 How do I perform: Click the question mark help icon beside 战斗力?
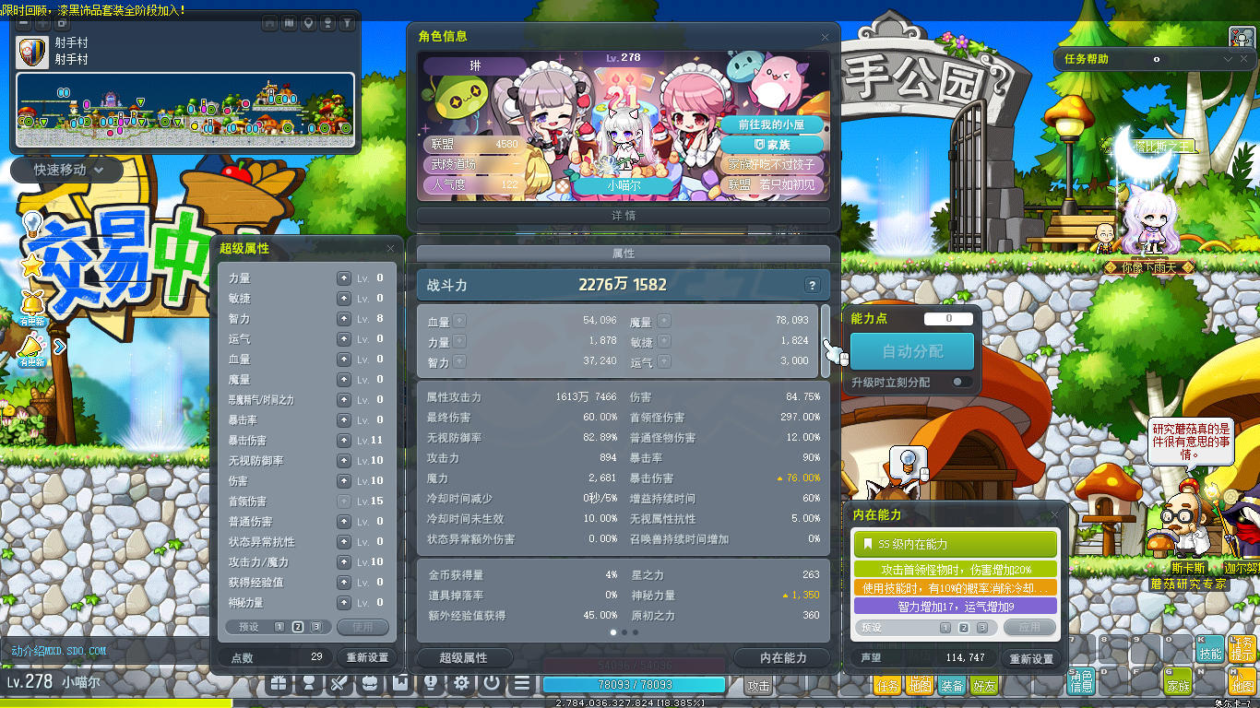point(813,285)
